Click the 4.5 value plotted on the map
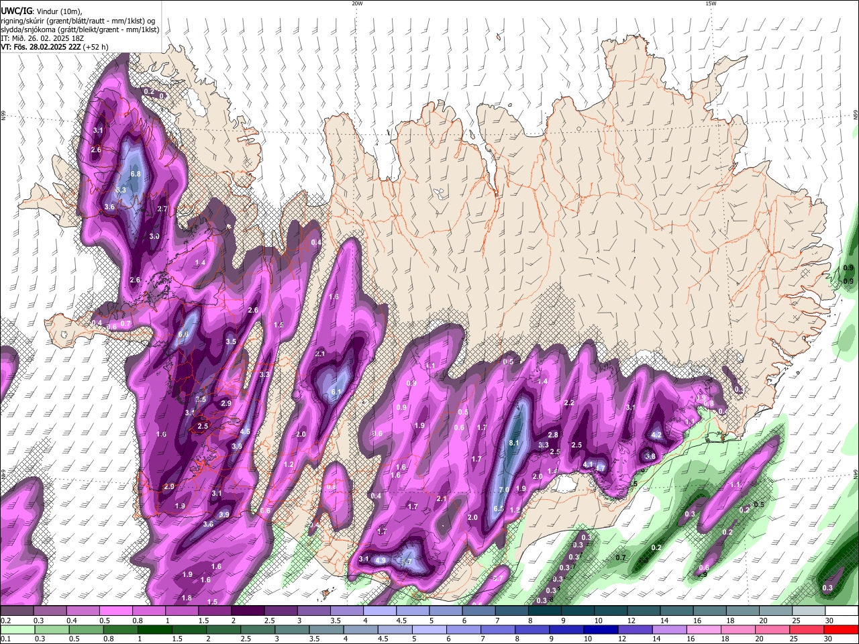The width and height of the screenshot is (859, 644). click(x=245, y=432)
